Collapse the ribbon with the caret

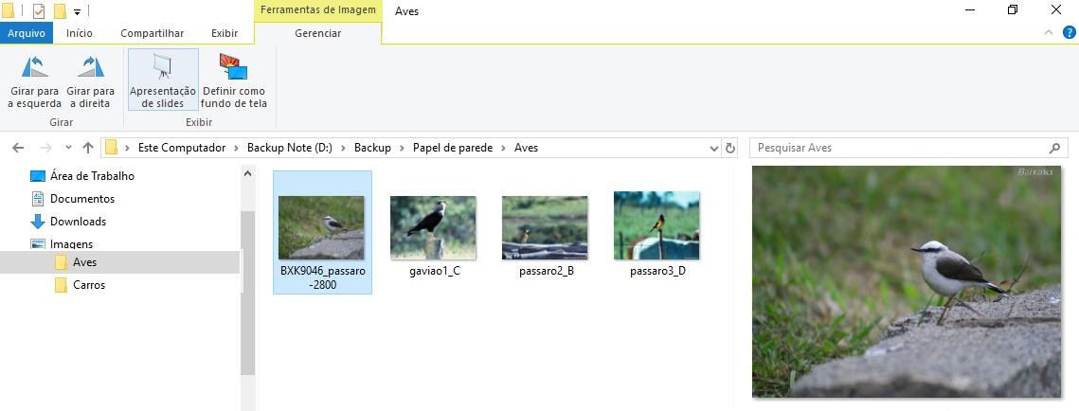(1049, 32)
